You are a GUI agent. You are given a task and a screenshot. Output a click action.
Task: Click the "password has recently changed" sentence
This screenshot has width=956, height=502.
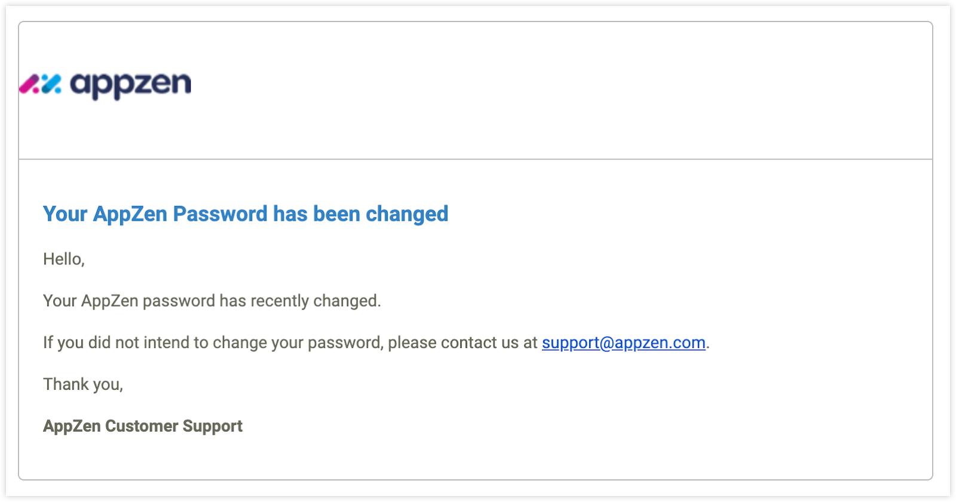(212, 301)
